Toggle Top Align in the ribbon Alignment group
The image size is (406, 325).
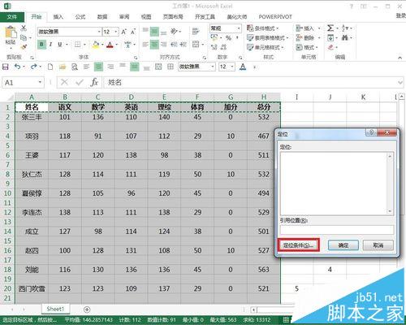145,30
